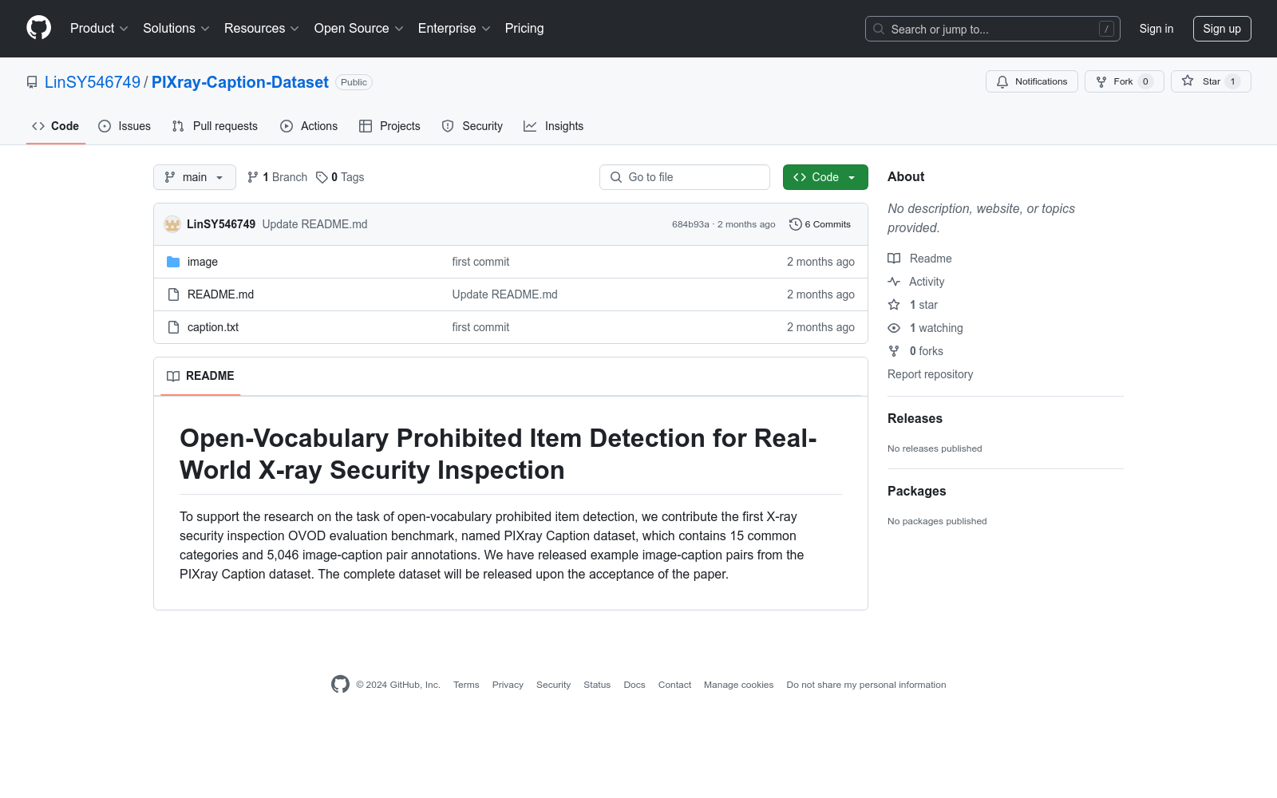Open the Packages heading link
Image resolution: width=1277 pixels, height=798 pixels.
pyautogui.click(x=916, y=491)
